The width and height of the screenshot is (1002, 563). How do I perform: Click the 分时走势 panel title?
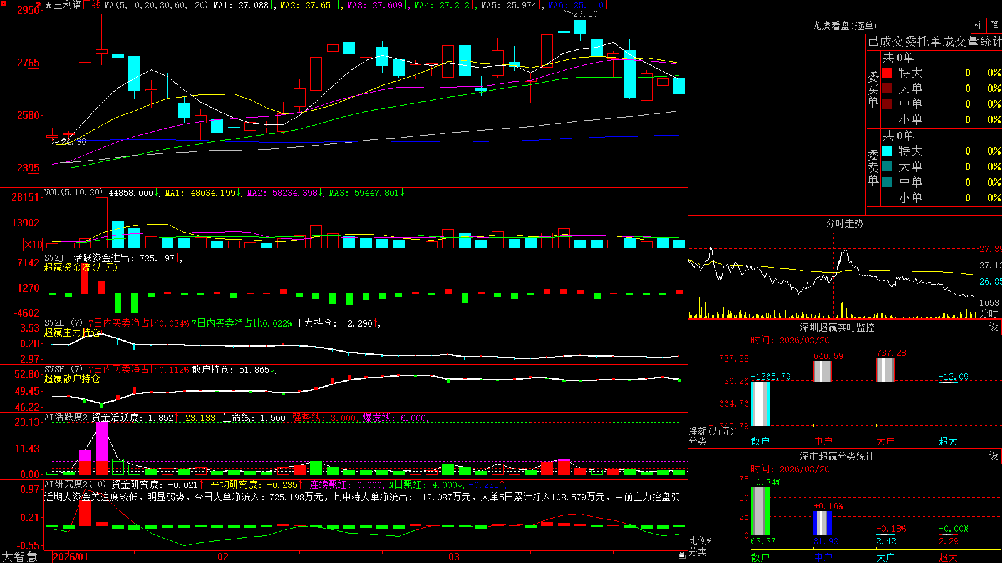pos(845,223)
